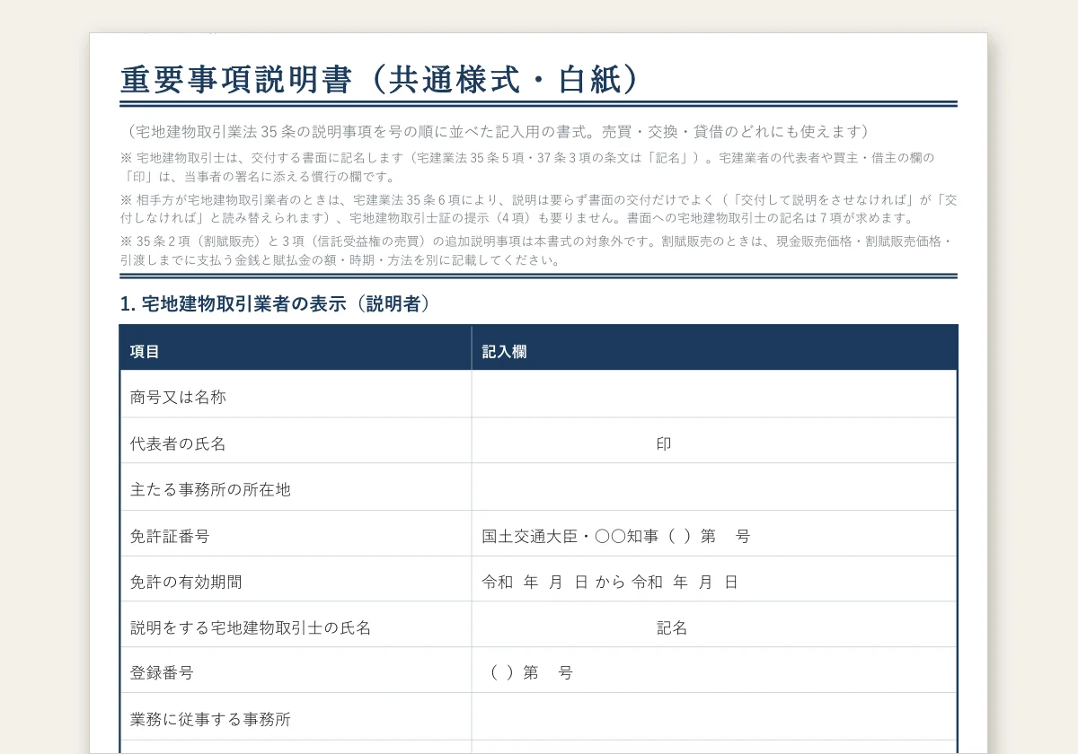Click the 記名 text in the 取引士 row

pyautogui.click(x=672, y=628)
